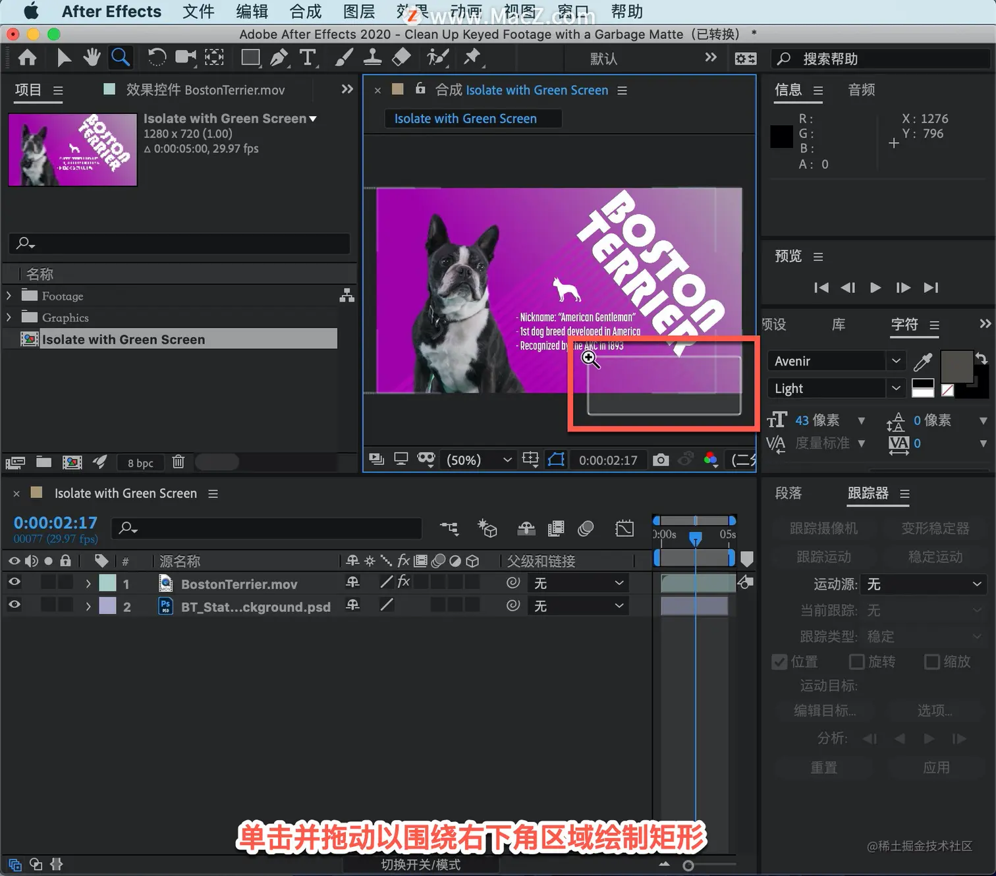The width and height of the screenshot is (996, 876).
Task: Toggle the 位置 checkbox in tracker
Action: point(779,661)
